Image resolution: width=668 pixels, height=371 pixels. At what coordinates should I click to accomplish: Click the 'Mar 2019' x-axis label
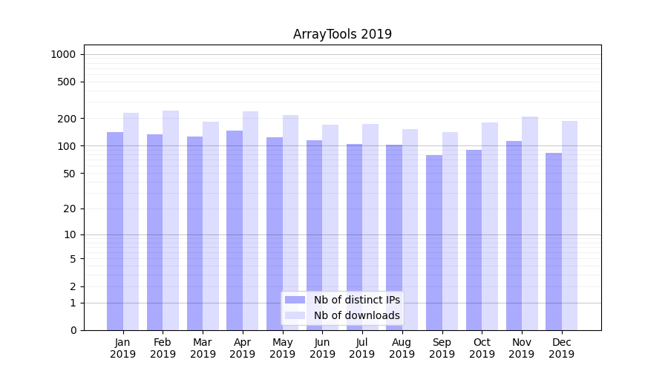click(x=203, y=348)
